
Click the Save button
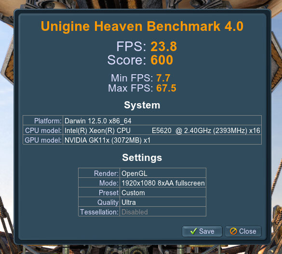pos(202,231)
